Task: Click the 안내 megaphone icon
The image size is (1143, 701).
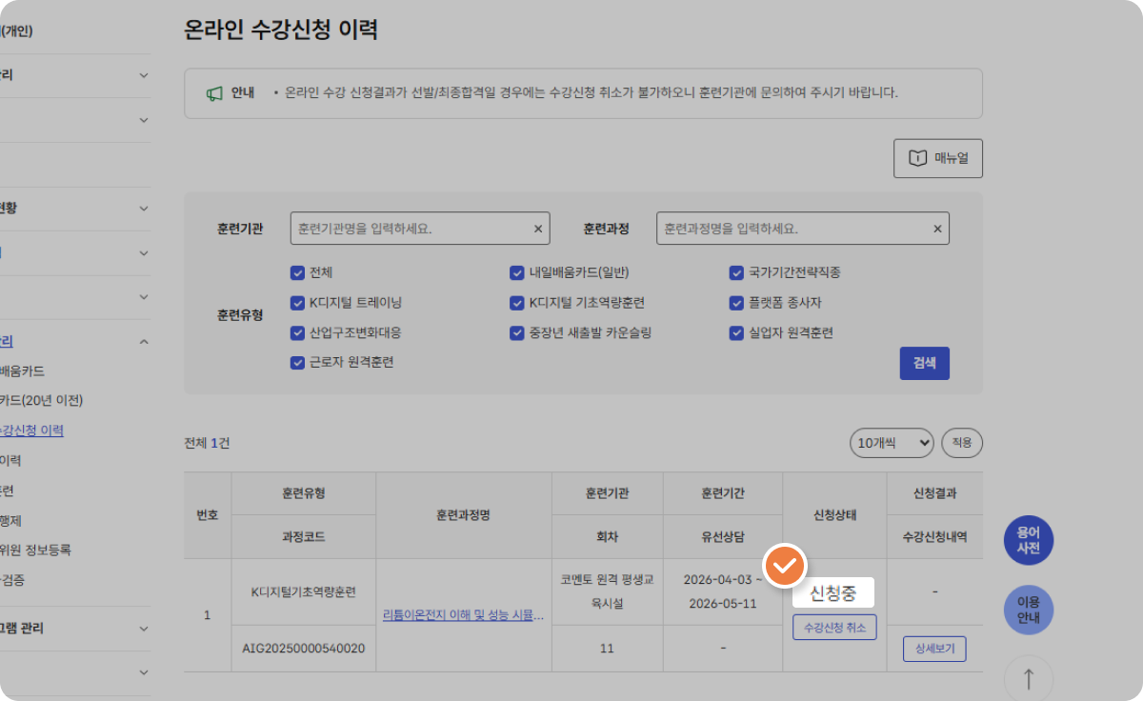Action: [x=214, y=93]
